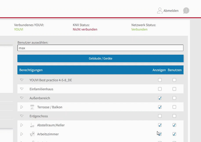Image resolution: width=201 pixels, height=142 pixels.
Task: Uncheck Anzeigen for Abstellraum/Keller
Action: pos(160,125)
